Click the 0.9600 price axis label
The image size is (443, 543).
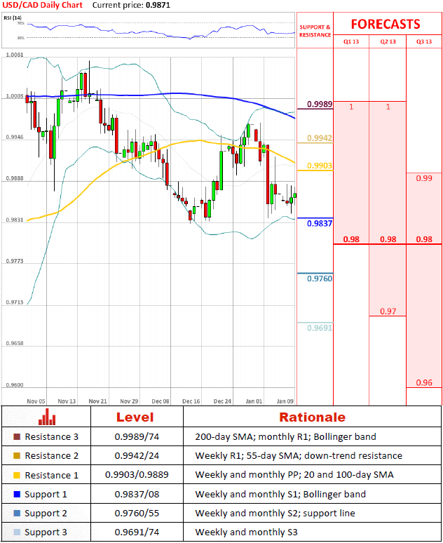point(15,384)
